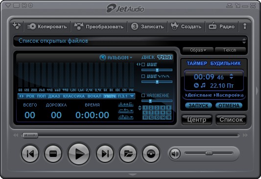Click the volume slider
Screen dimensions: 261x179
tap(209, 153)
